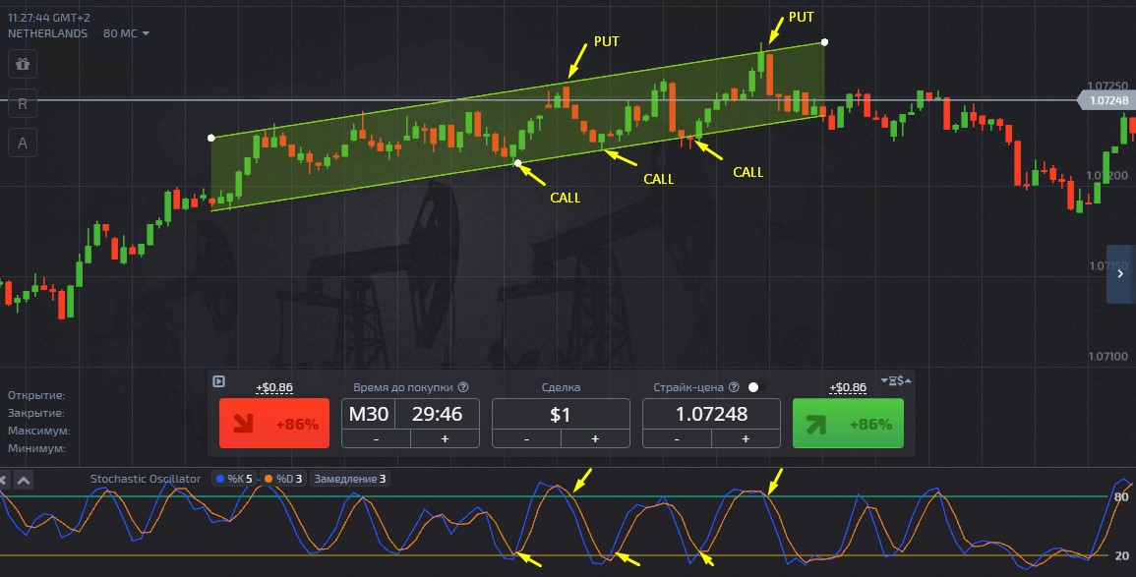Increase strike price with plus button
This screenshot has width=1136, height=577.
coord(746,438)
